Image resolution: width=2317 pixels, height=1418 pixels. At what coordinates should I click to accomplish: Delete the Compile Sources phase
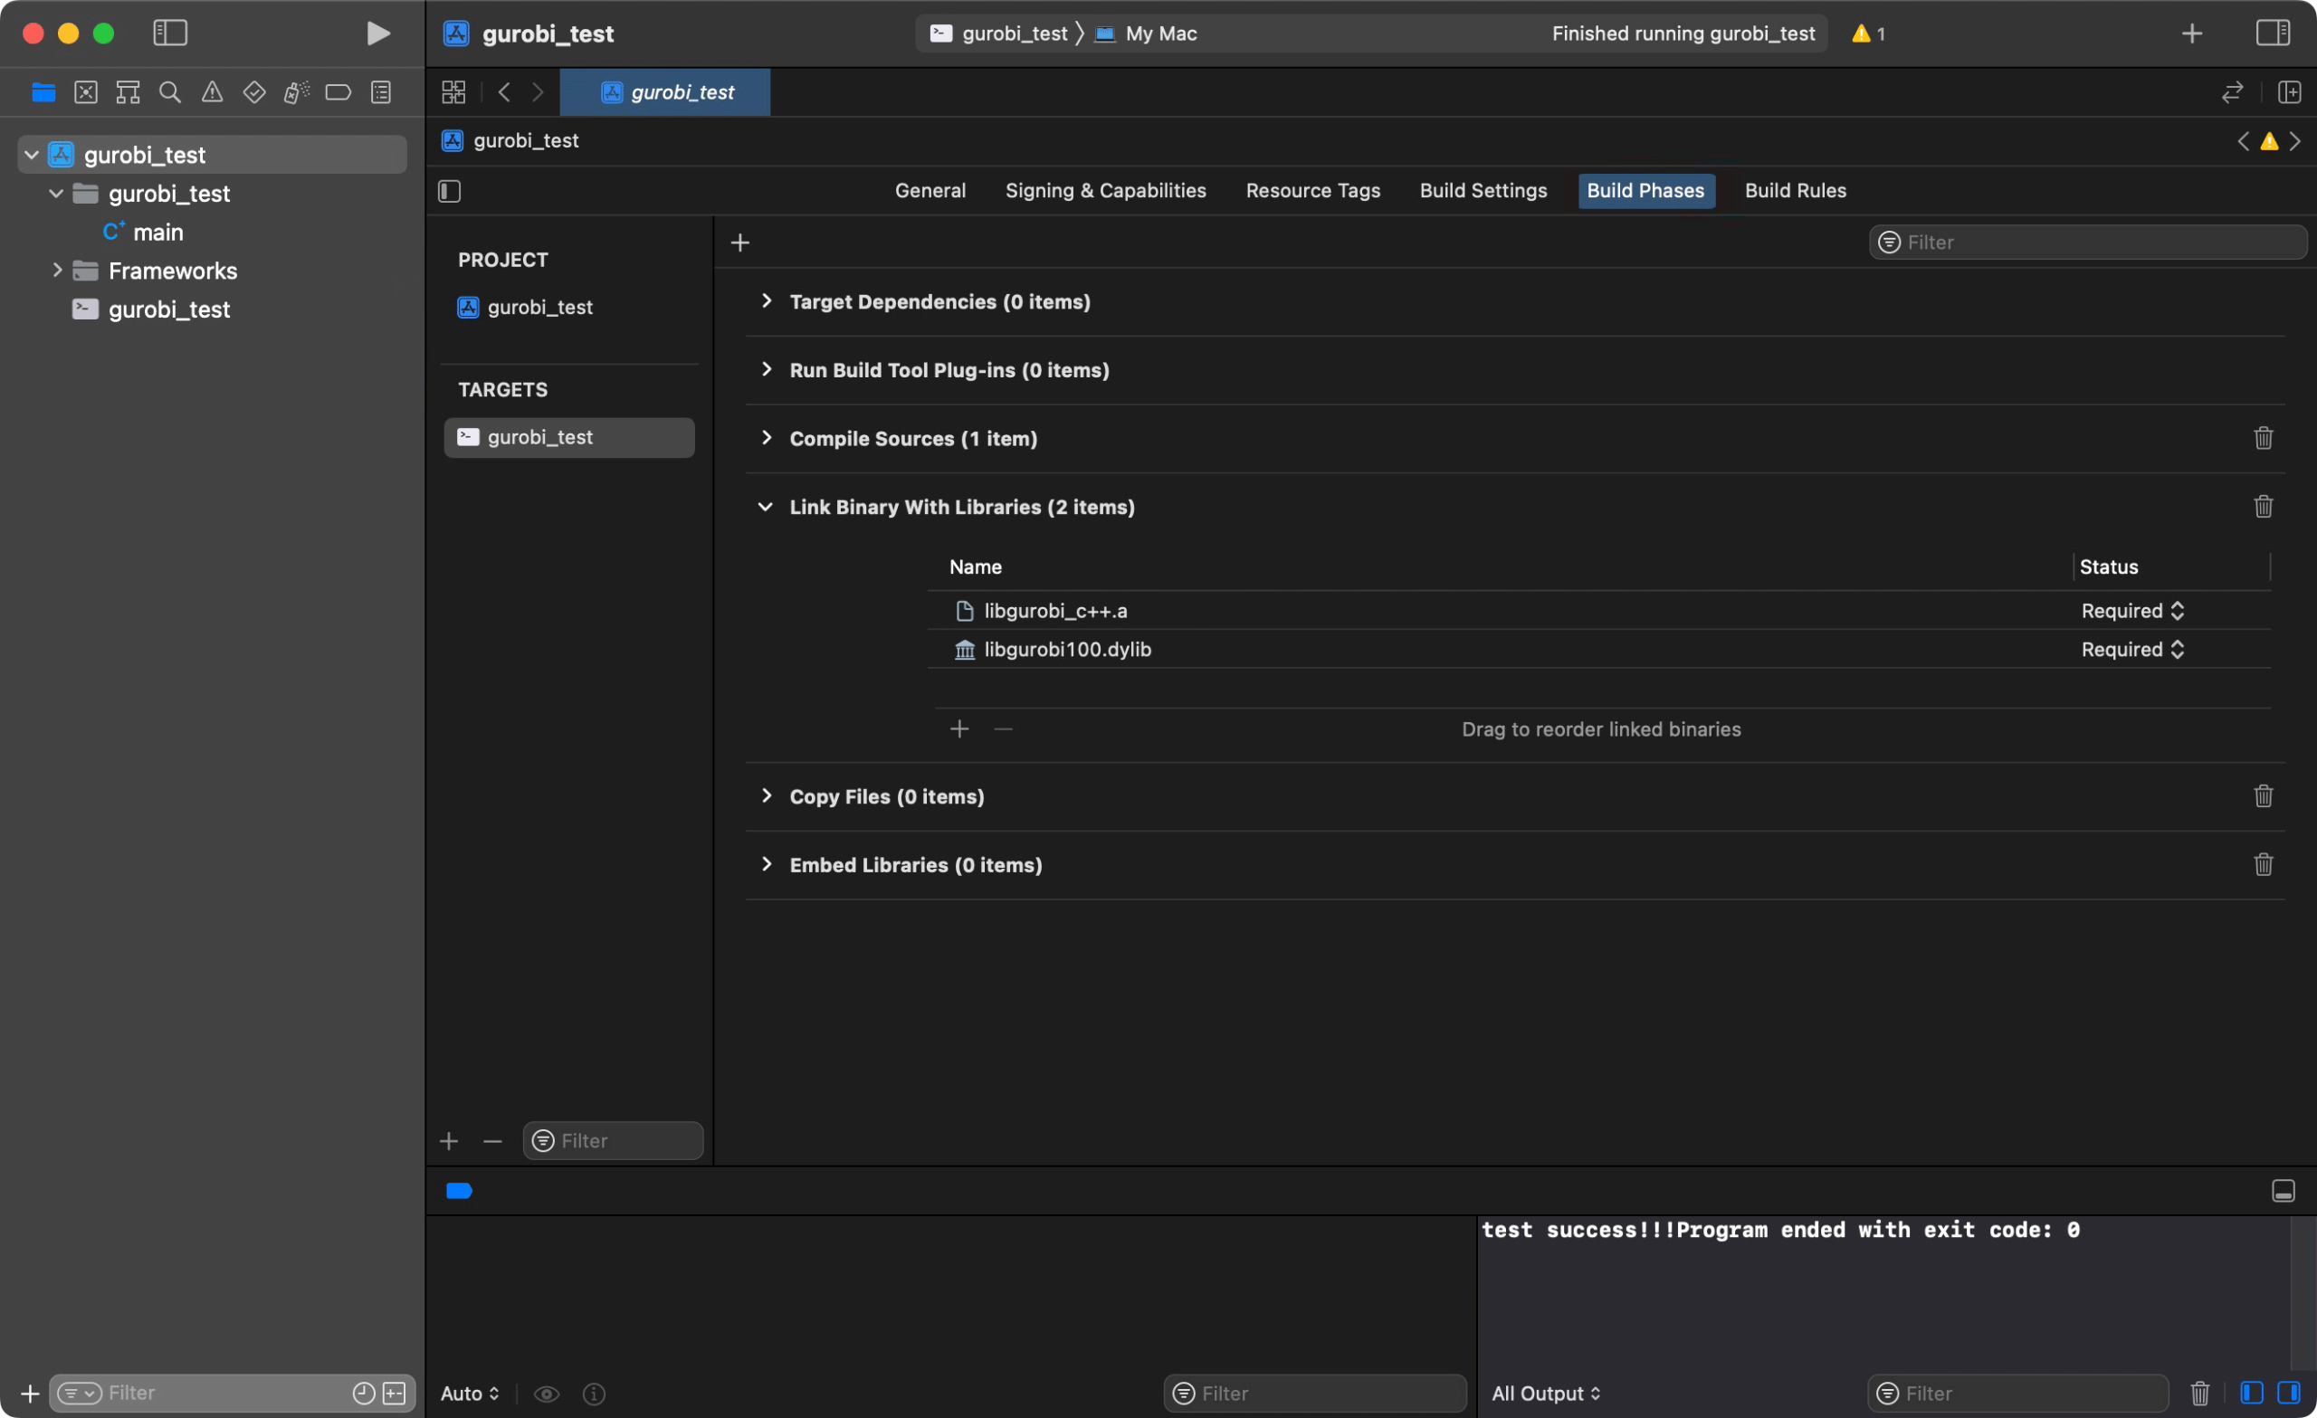tap(2264, 438)
